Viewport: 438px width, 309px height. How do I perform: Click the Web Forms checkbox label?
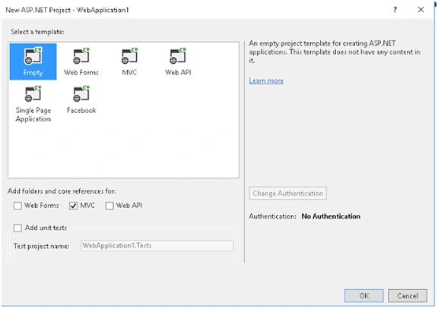(42, 206)
